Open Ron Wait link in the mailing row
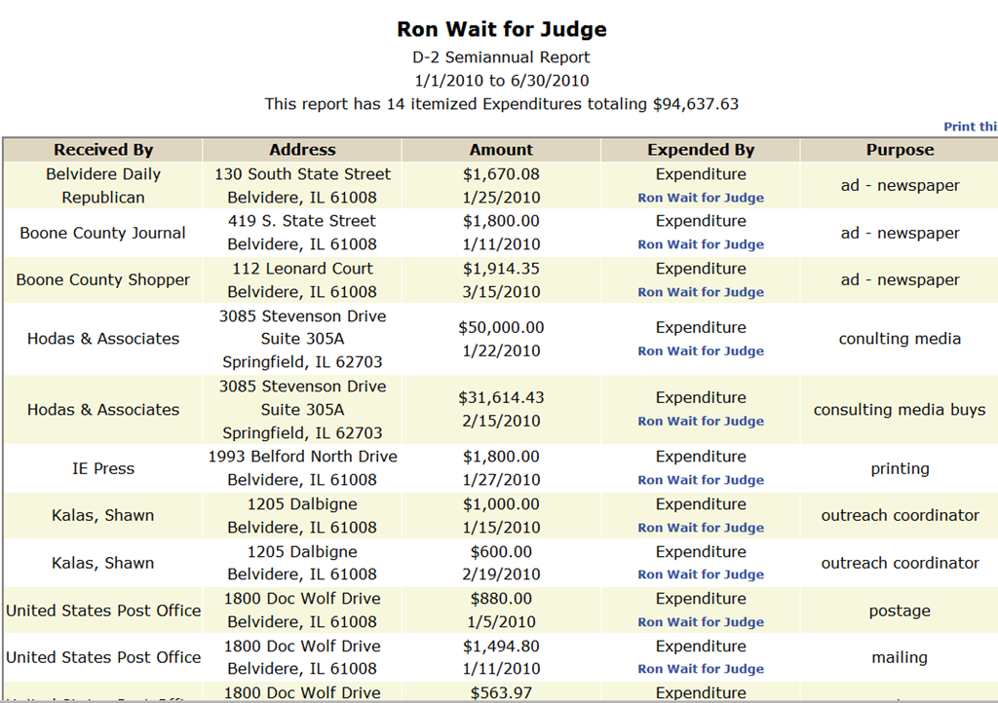This screenshot has width=998, height=703. [x=701, y=669]
